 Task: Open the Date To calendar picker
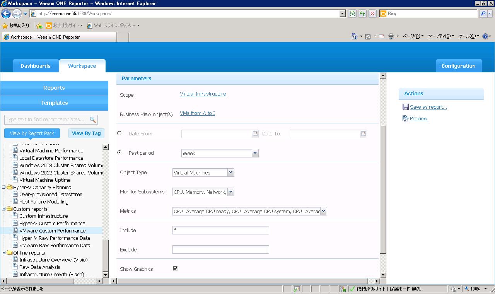tap(364, 134)
